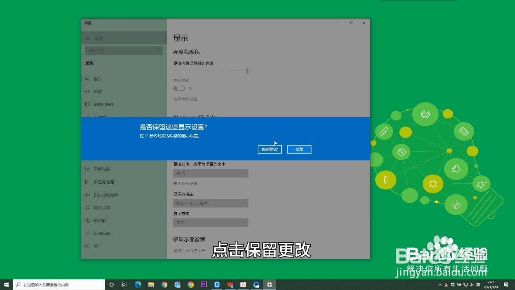Viewport: 515px width, 290px height.
Task: Show hidden tray icons chevron
Action: 440,285
